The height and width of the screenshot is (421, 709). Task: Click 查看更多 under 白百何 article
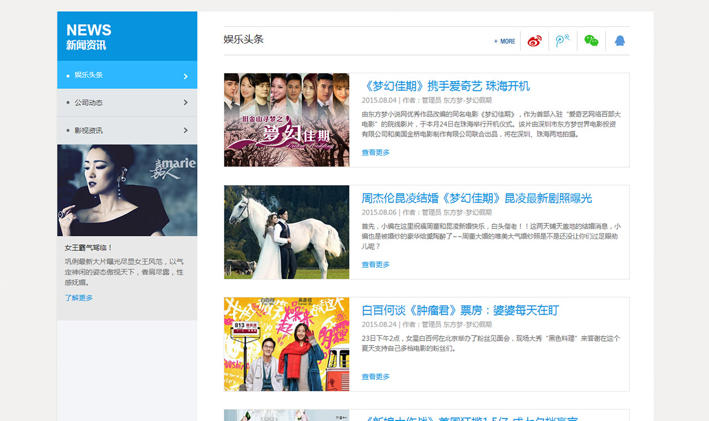[x=375, y=377]
